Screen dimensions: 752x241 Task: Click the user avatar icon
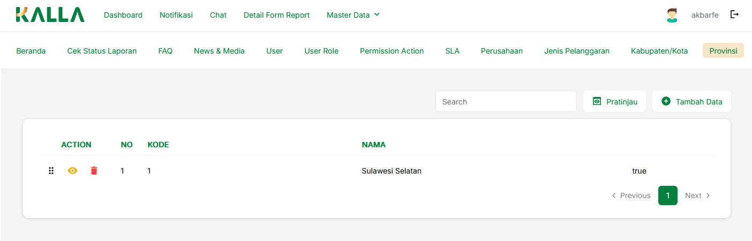672,15
